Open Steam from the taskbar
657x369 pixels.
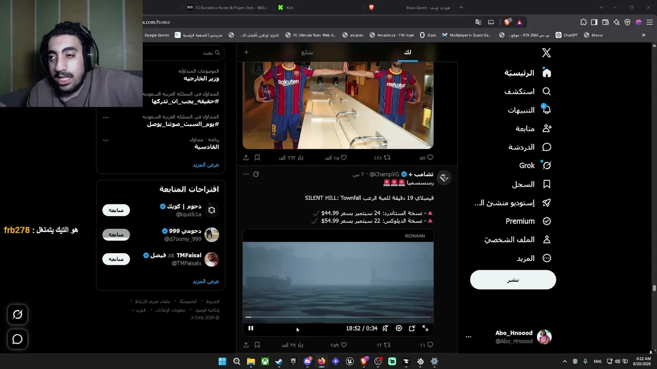(279, 361)
